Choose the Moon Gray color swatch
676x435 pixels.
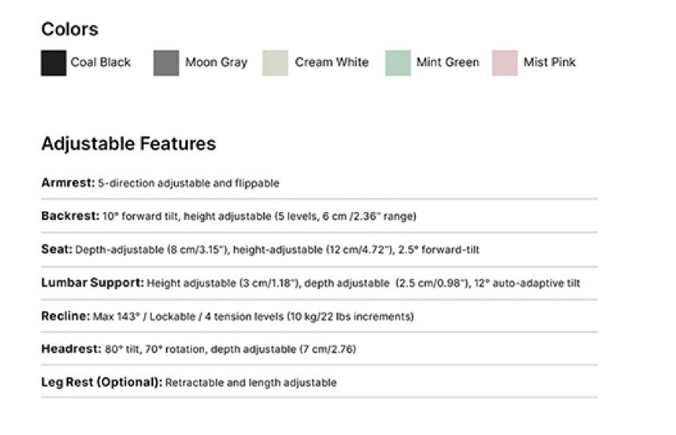(166, 63)
